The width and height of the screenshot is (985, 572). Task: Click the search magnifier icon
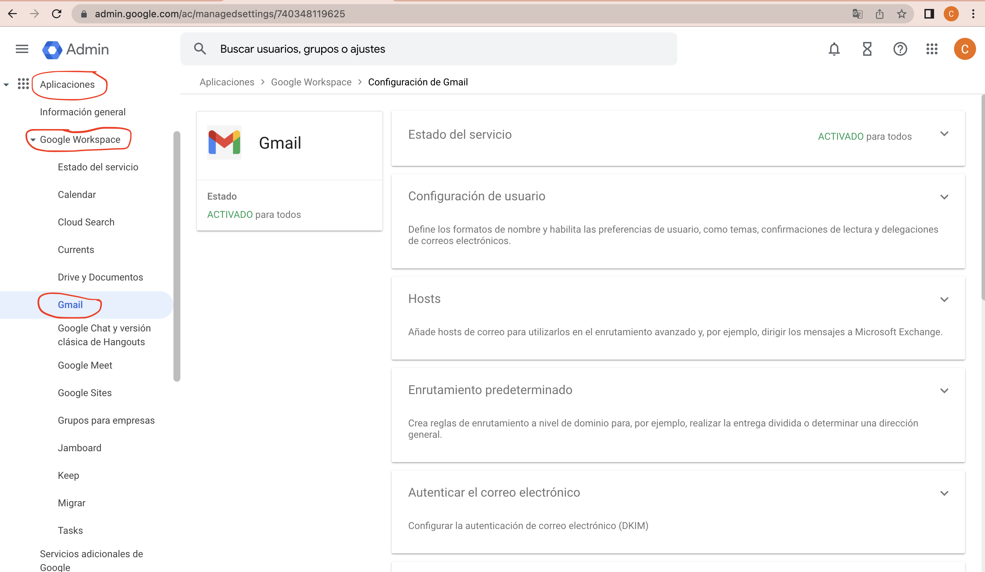click(200, 49)
